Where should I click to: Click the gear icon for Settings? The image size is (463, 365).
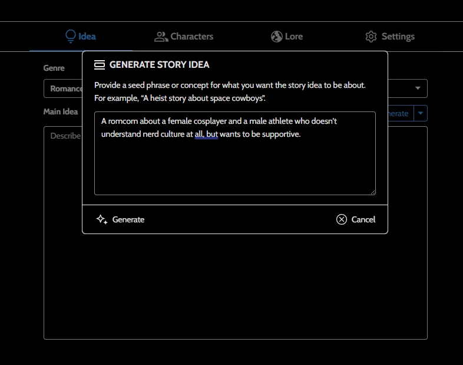coord(371,37)
